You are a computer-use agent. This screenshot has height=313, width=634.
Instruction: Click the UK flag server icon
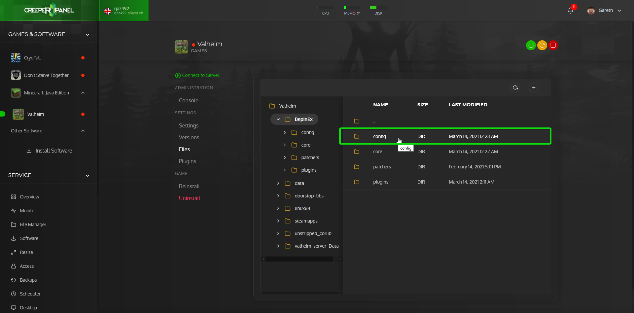click(x=108, y=11)
